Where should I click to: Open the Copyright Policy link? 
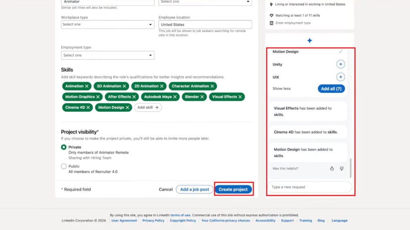point(183,220)
